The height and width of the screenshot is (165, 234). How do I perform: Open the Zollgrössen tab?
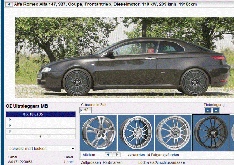(x=91, y=162)
